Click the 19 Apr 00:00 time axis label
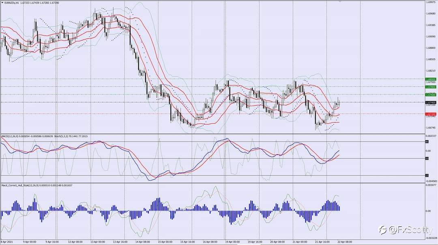 click(x=232, y=242)
